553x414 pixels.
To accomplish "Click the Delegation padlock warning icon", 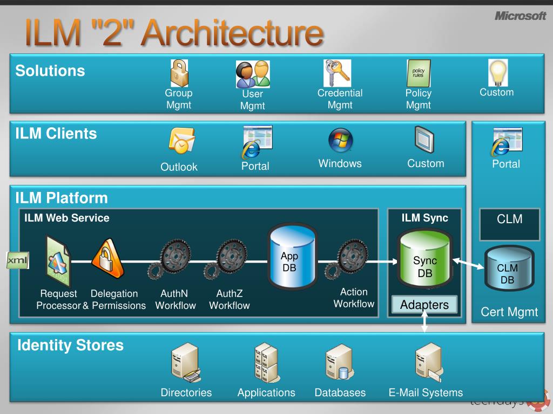I will point(107,258).
